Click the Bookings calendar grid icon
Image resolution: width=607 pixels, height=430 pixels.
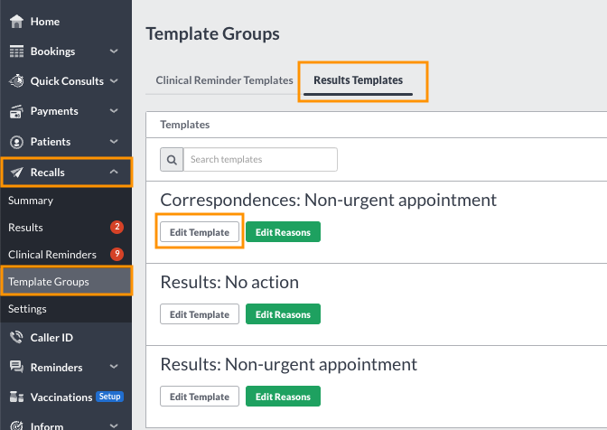16,51
